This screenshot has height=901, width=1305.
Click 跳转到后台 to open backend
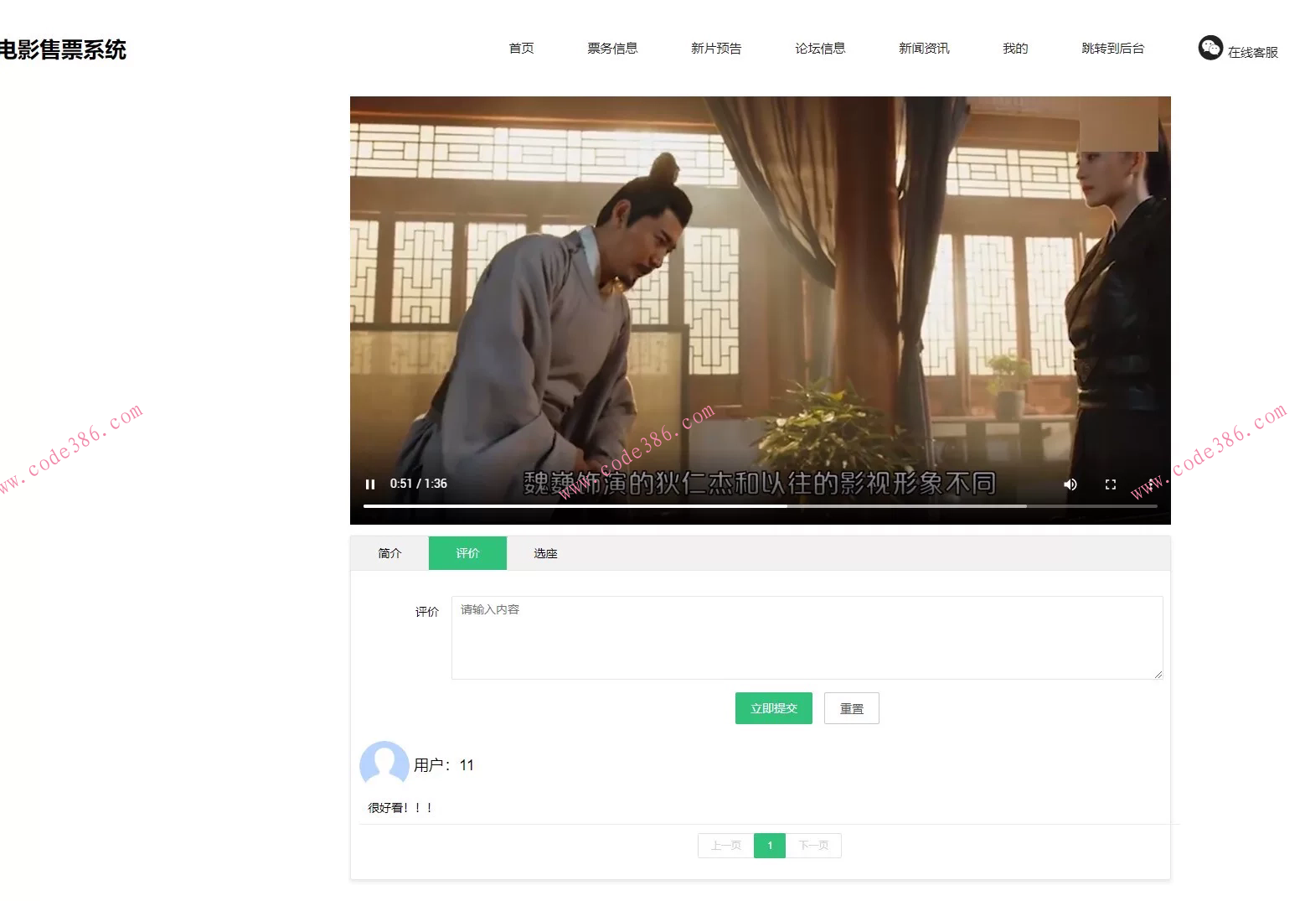(1112, 49)
